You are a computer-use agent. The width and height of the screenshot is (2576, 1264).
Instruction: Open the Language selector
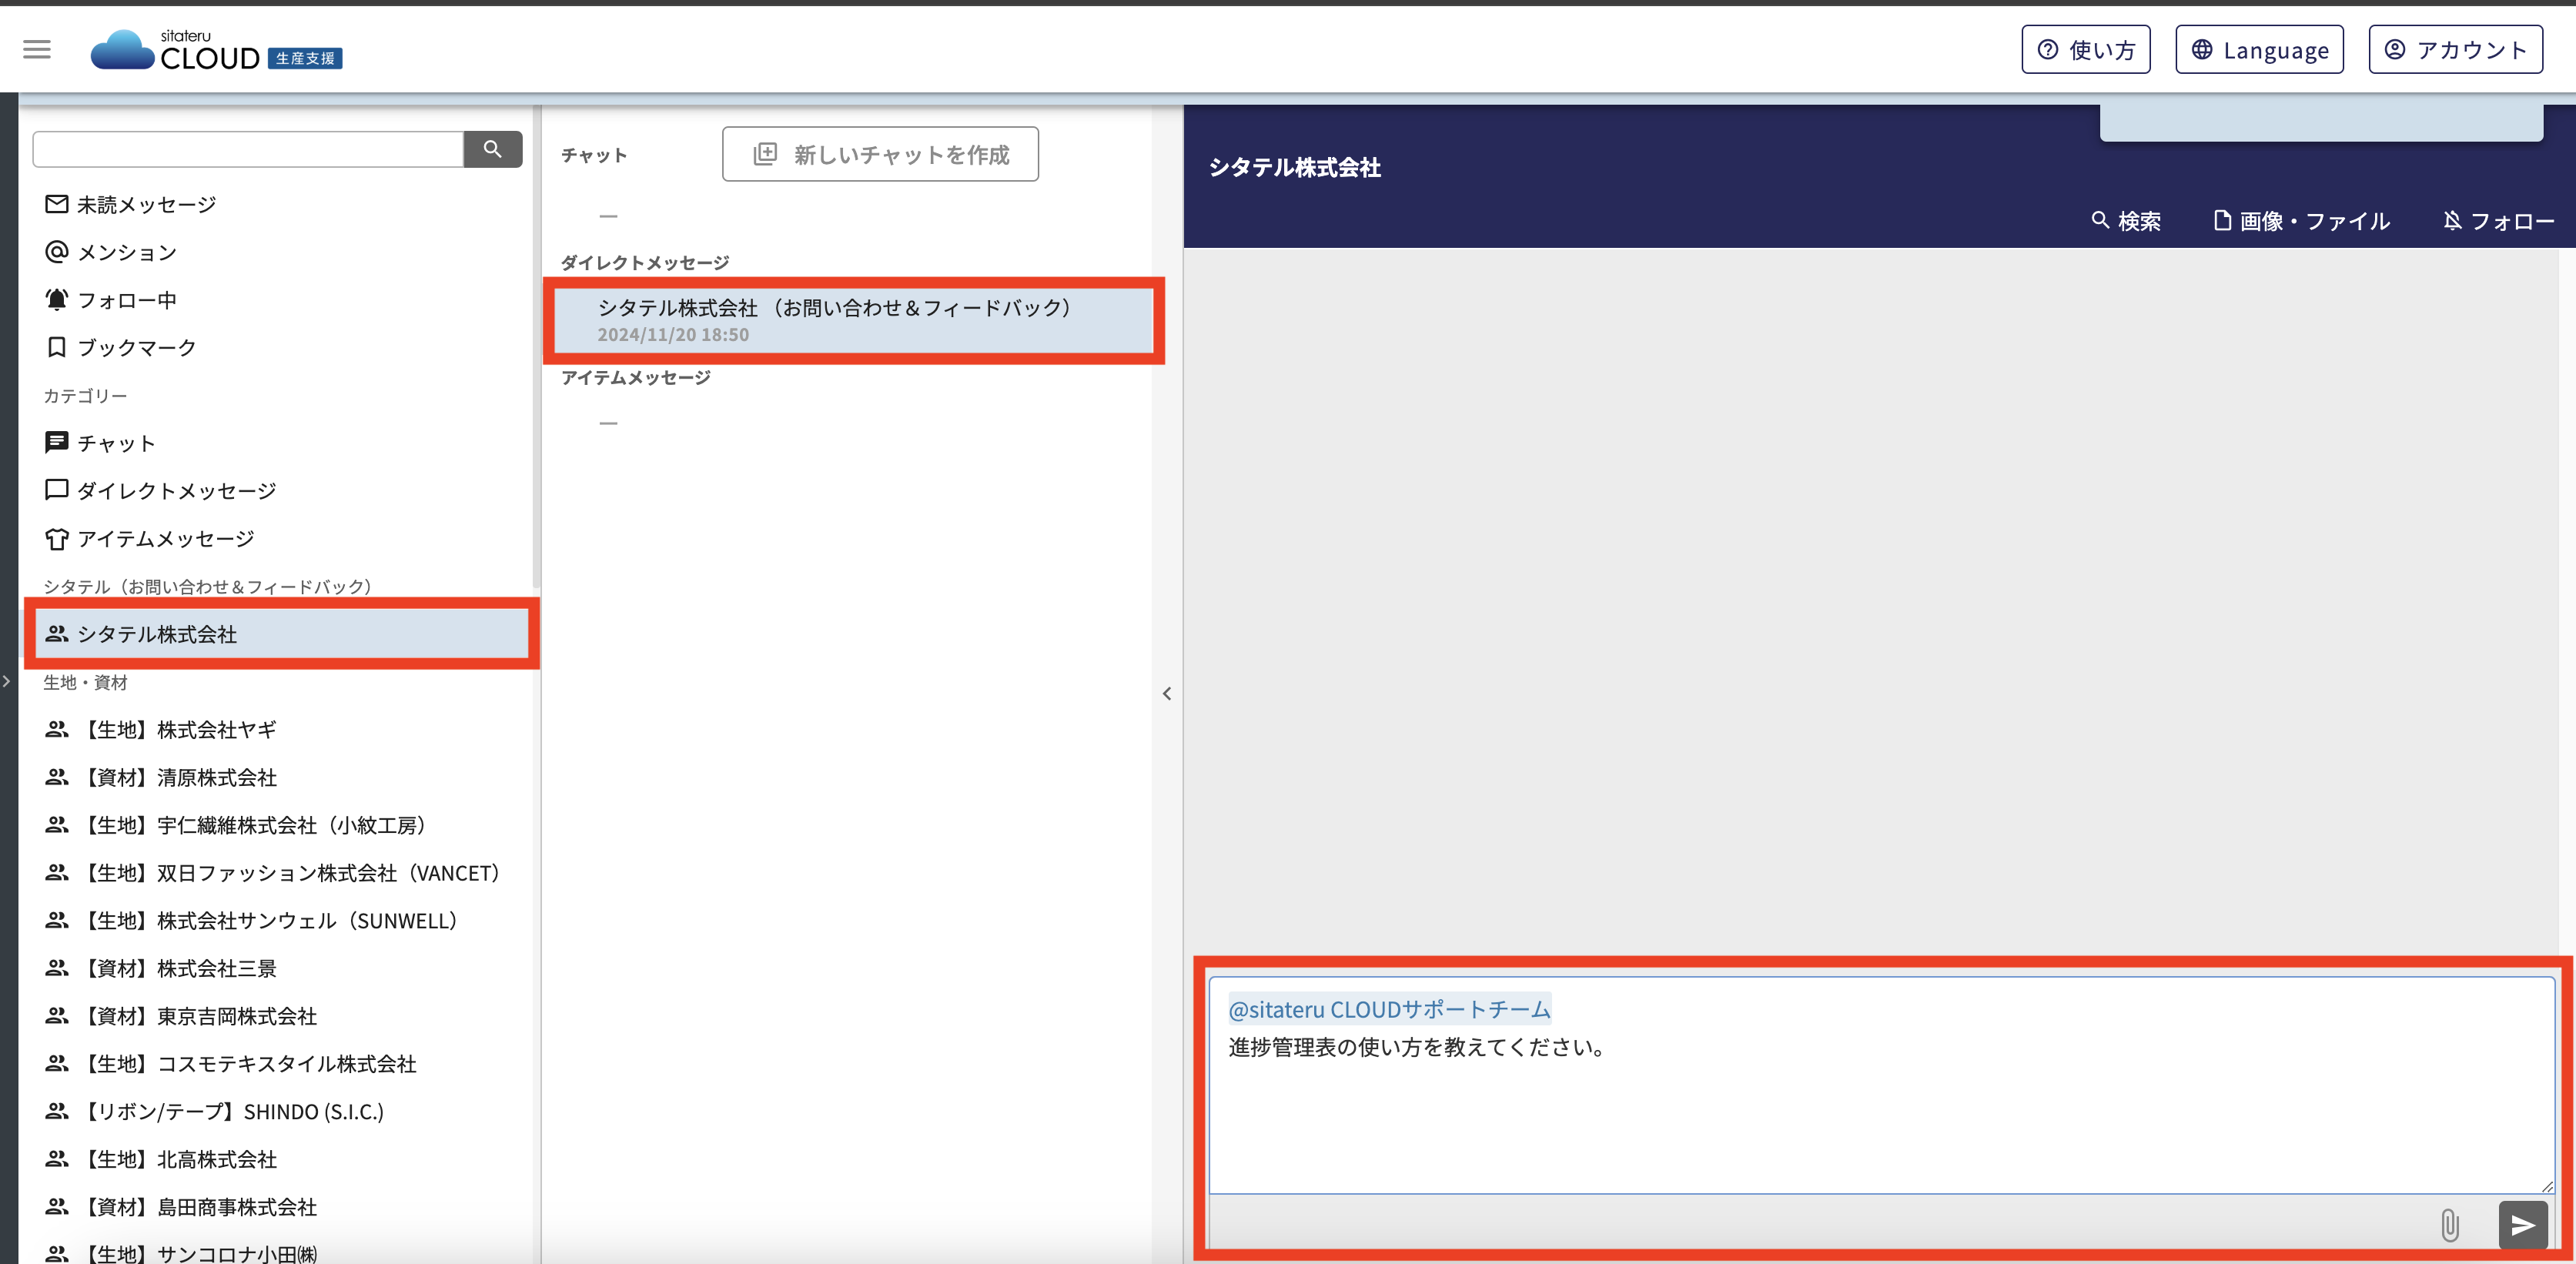[2259, 49]
